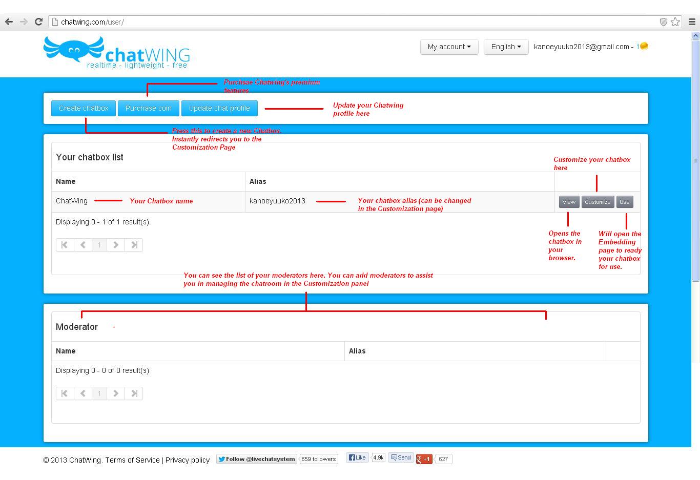
Task: Click Google +1 button
Action: (x=424, y=459)
